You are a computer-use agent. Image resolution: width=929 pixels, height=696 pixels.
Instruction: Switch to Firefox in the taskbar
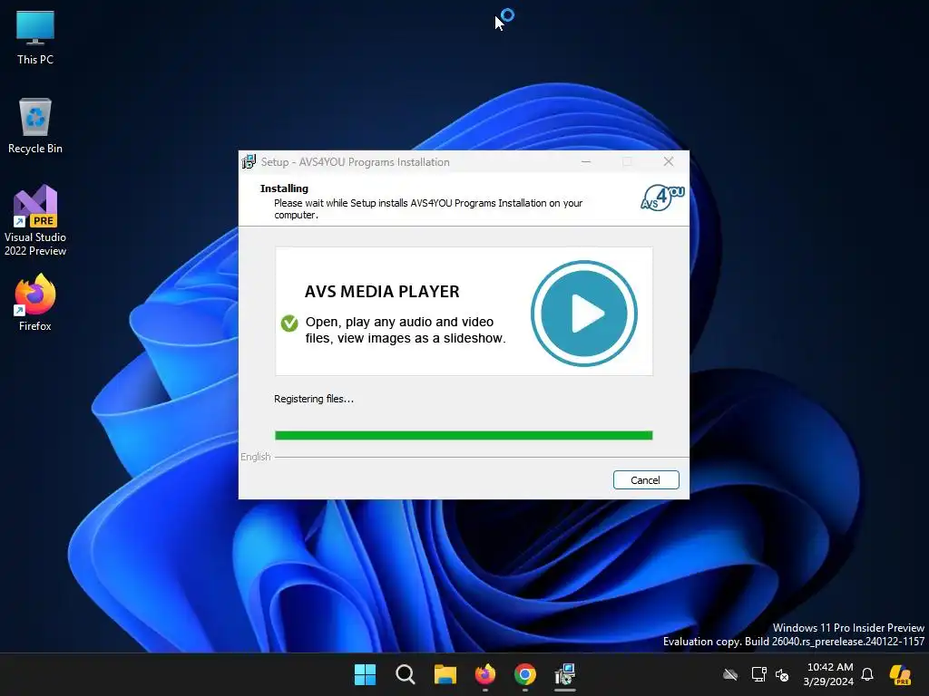tap(485, 674)
